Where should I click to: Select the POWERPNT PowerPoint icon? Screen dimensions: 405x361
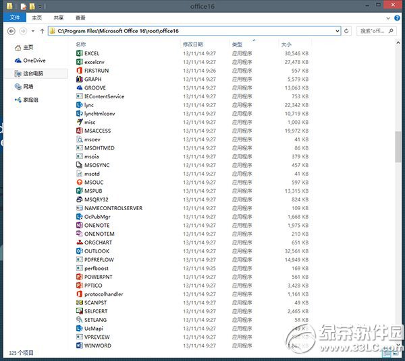pyautogui.click(x=79, y=277)
